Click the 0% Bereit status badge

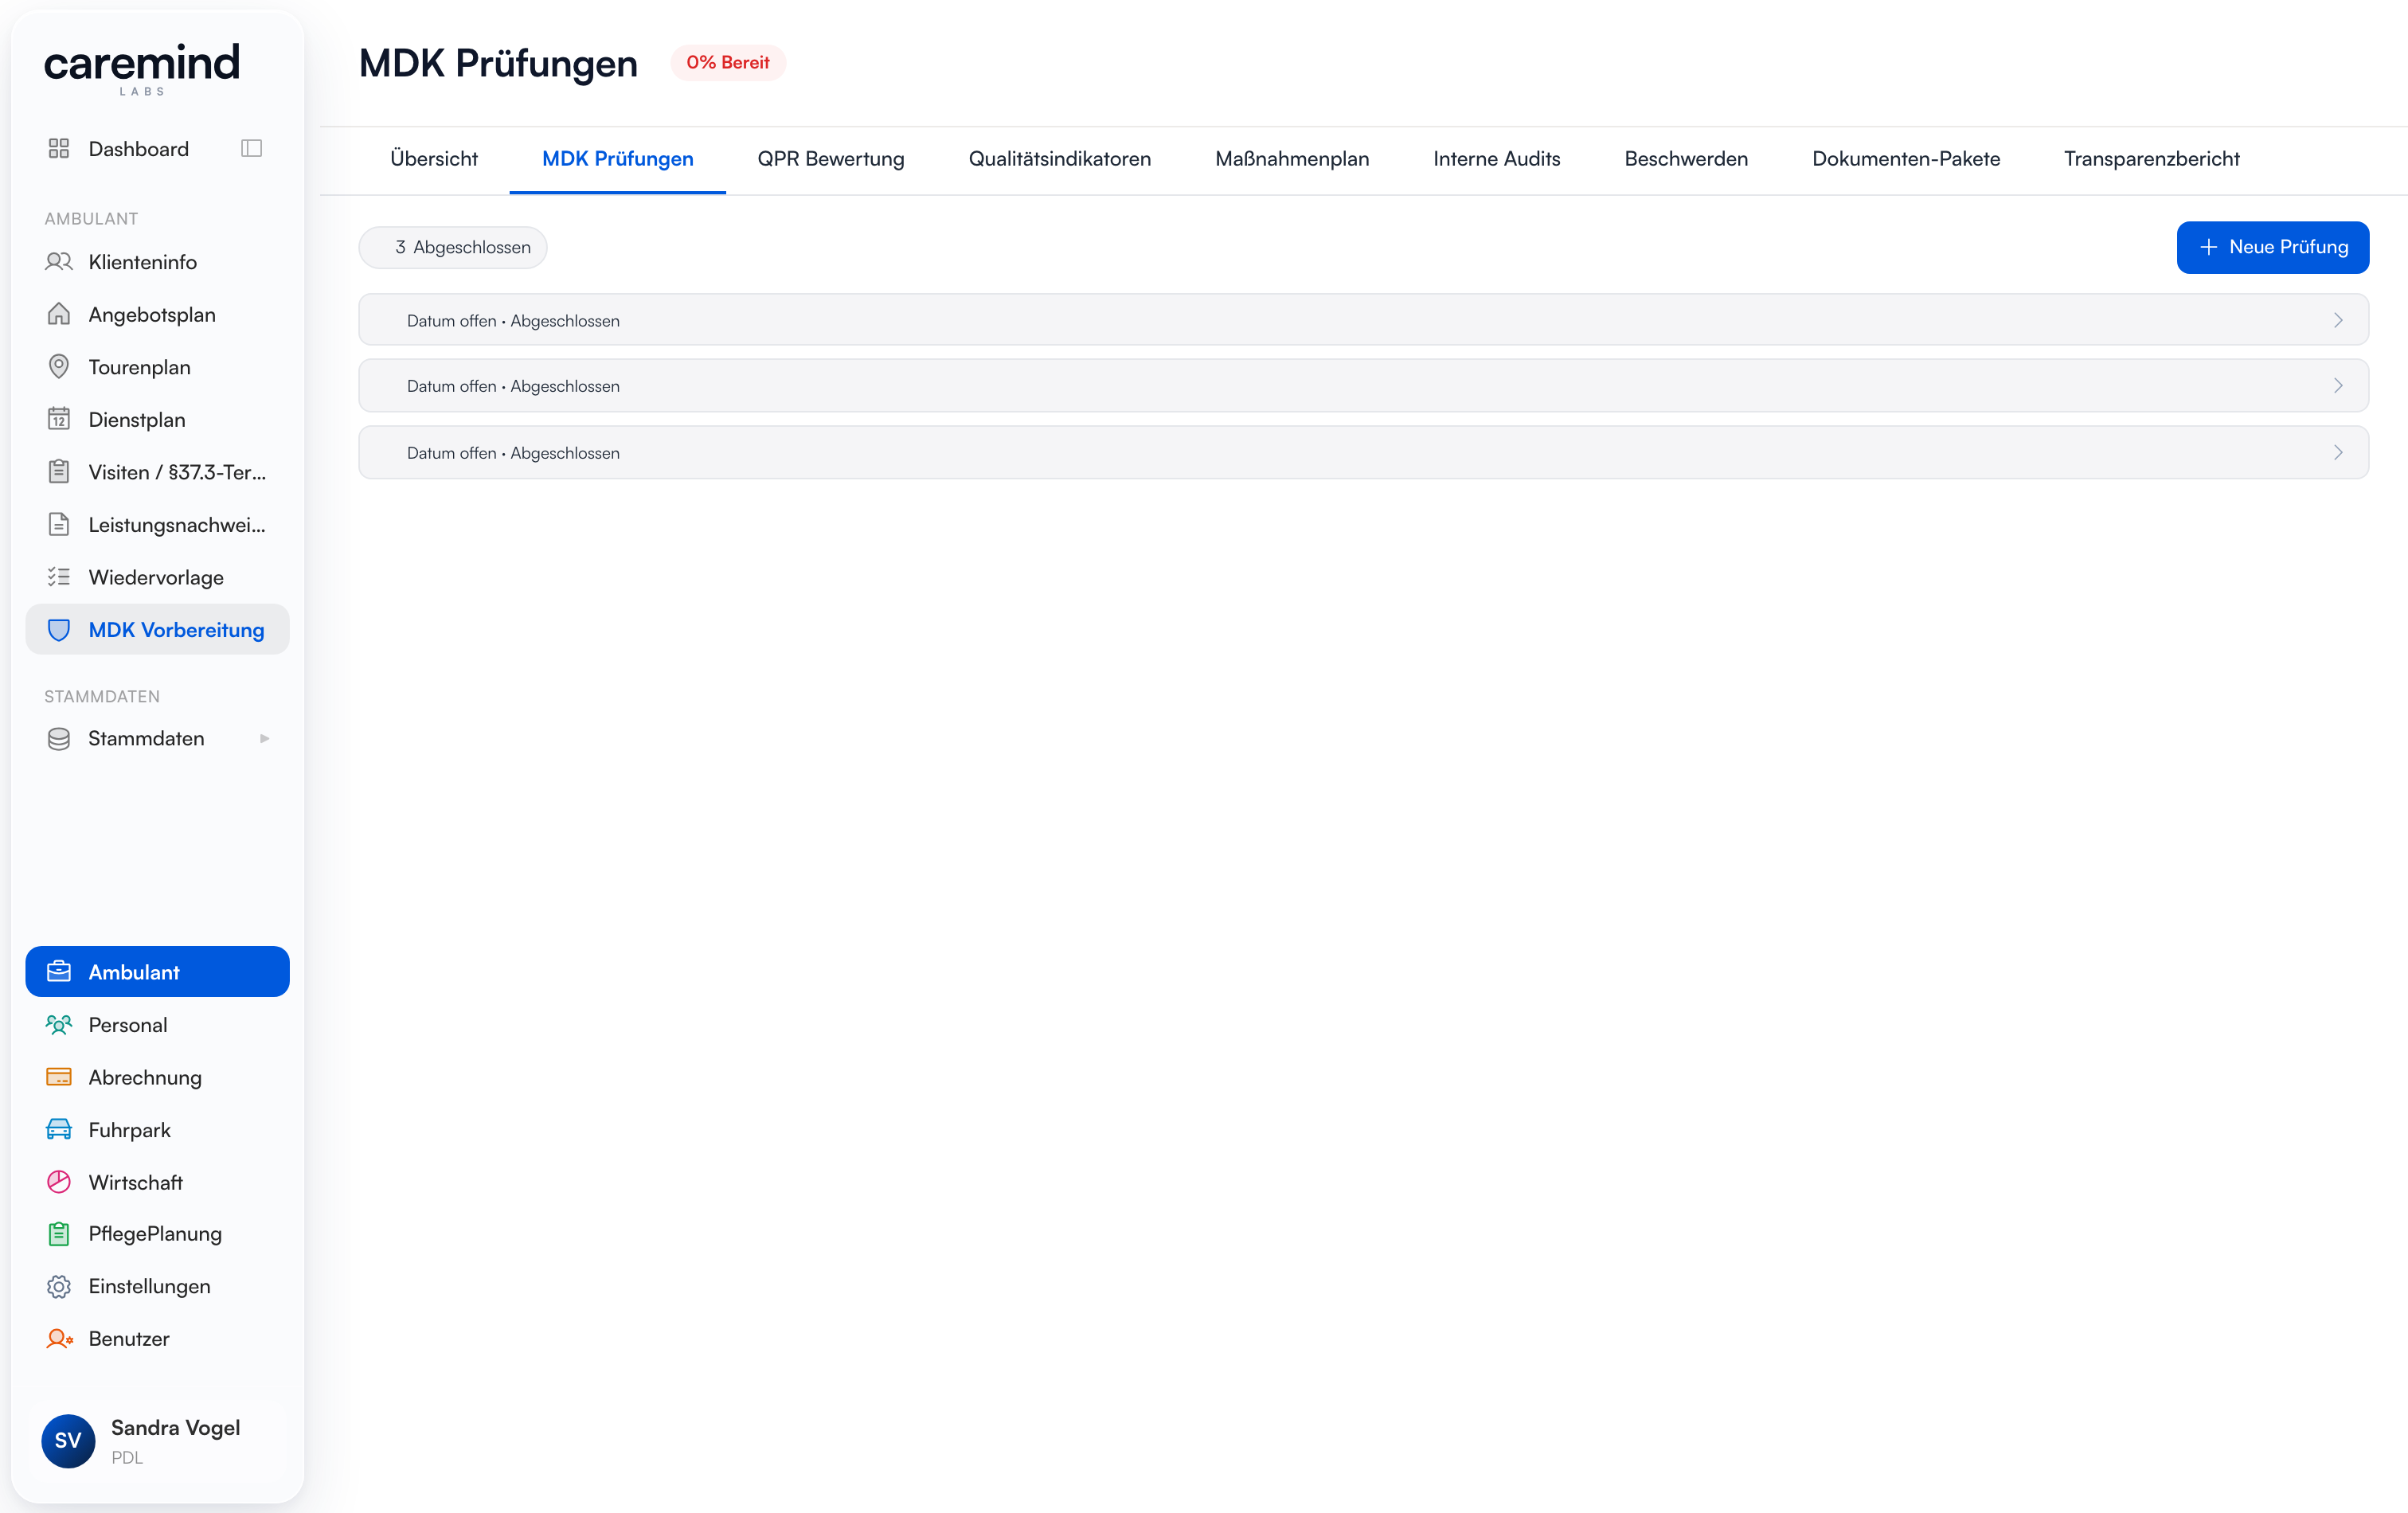(x=727, y=63)
